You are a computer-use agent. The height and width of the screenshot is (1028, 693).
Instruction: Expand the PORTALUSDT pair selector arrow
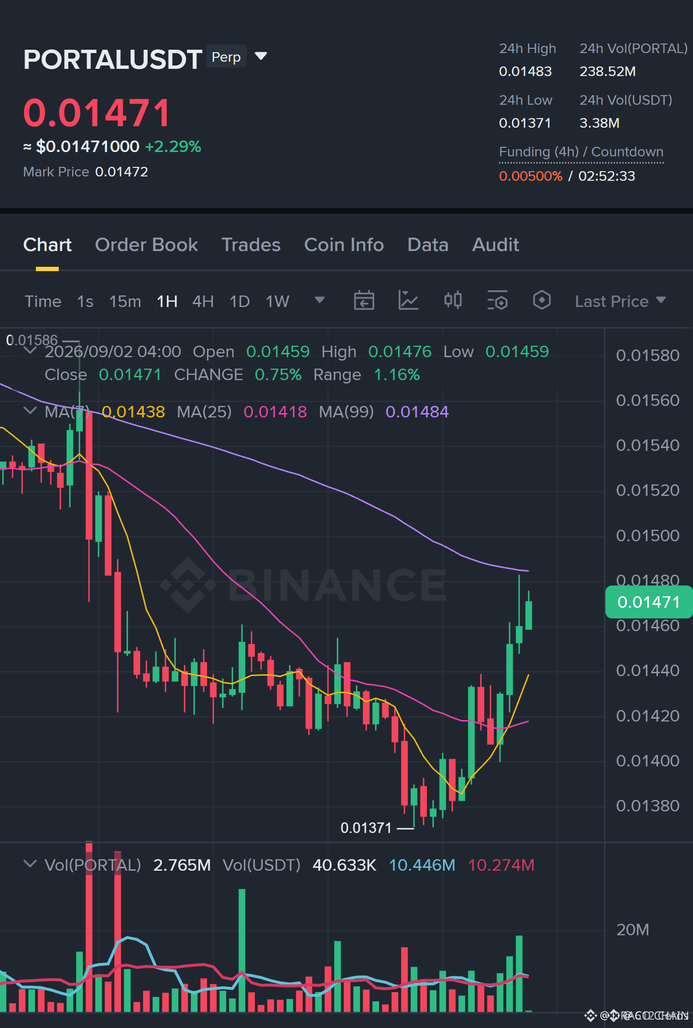tap(261, 56)
